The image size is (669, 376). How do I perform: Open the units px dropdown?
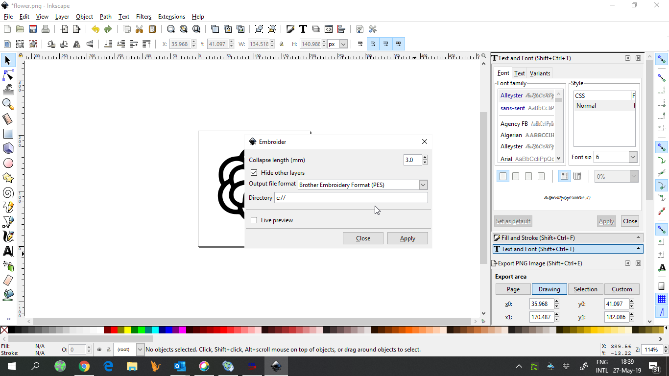pyautogui.click(x=343, y=44)
